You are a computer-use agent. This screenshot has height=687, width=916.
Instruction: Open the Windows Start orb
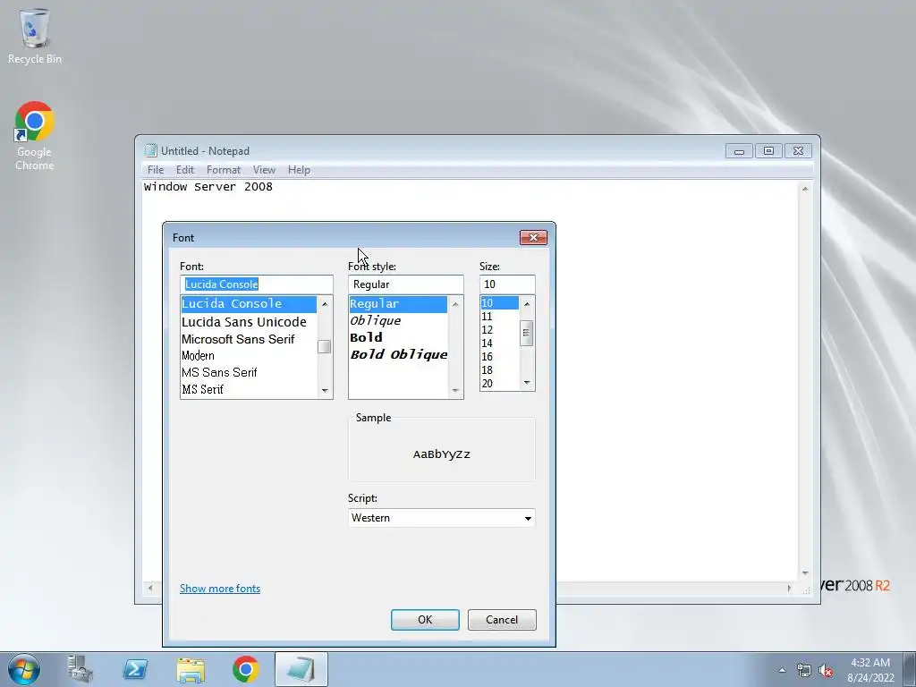click(24, 669)
